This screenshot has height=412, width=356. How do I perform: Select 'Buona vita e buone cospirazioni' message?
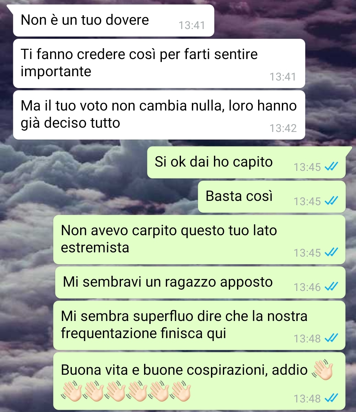(199, 381)
